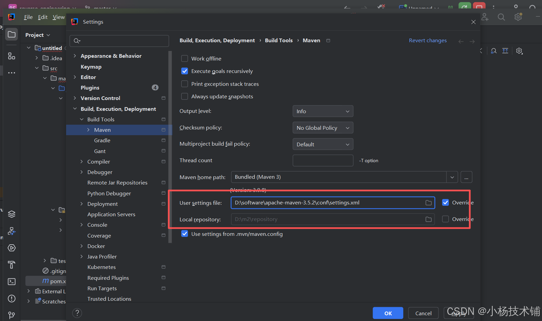Select Remote Jar Repositories in tree
The width and height of the screenshot is (542, 321).
[117, 182]
